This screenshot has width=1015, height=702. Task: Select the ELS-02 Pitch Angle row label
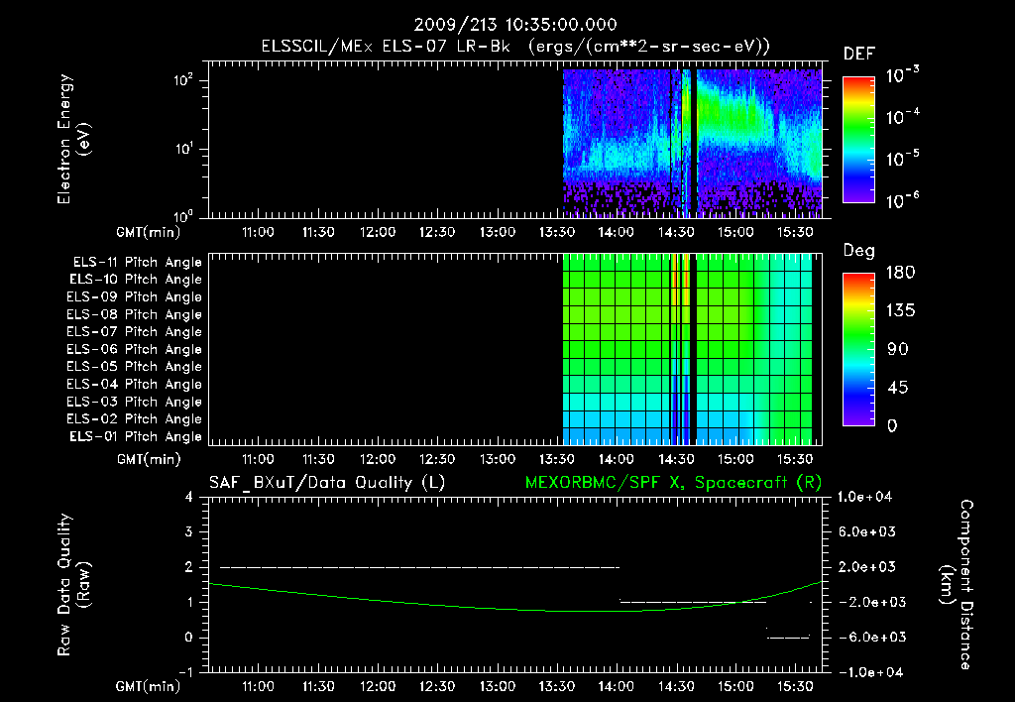coord(134,419)
